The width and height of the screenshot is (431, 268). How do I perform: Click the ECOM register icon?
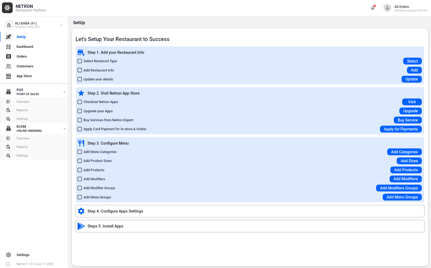(x=8, y=129)
